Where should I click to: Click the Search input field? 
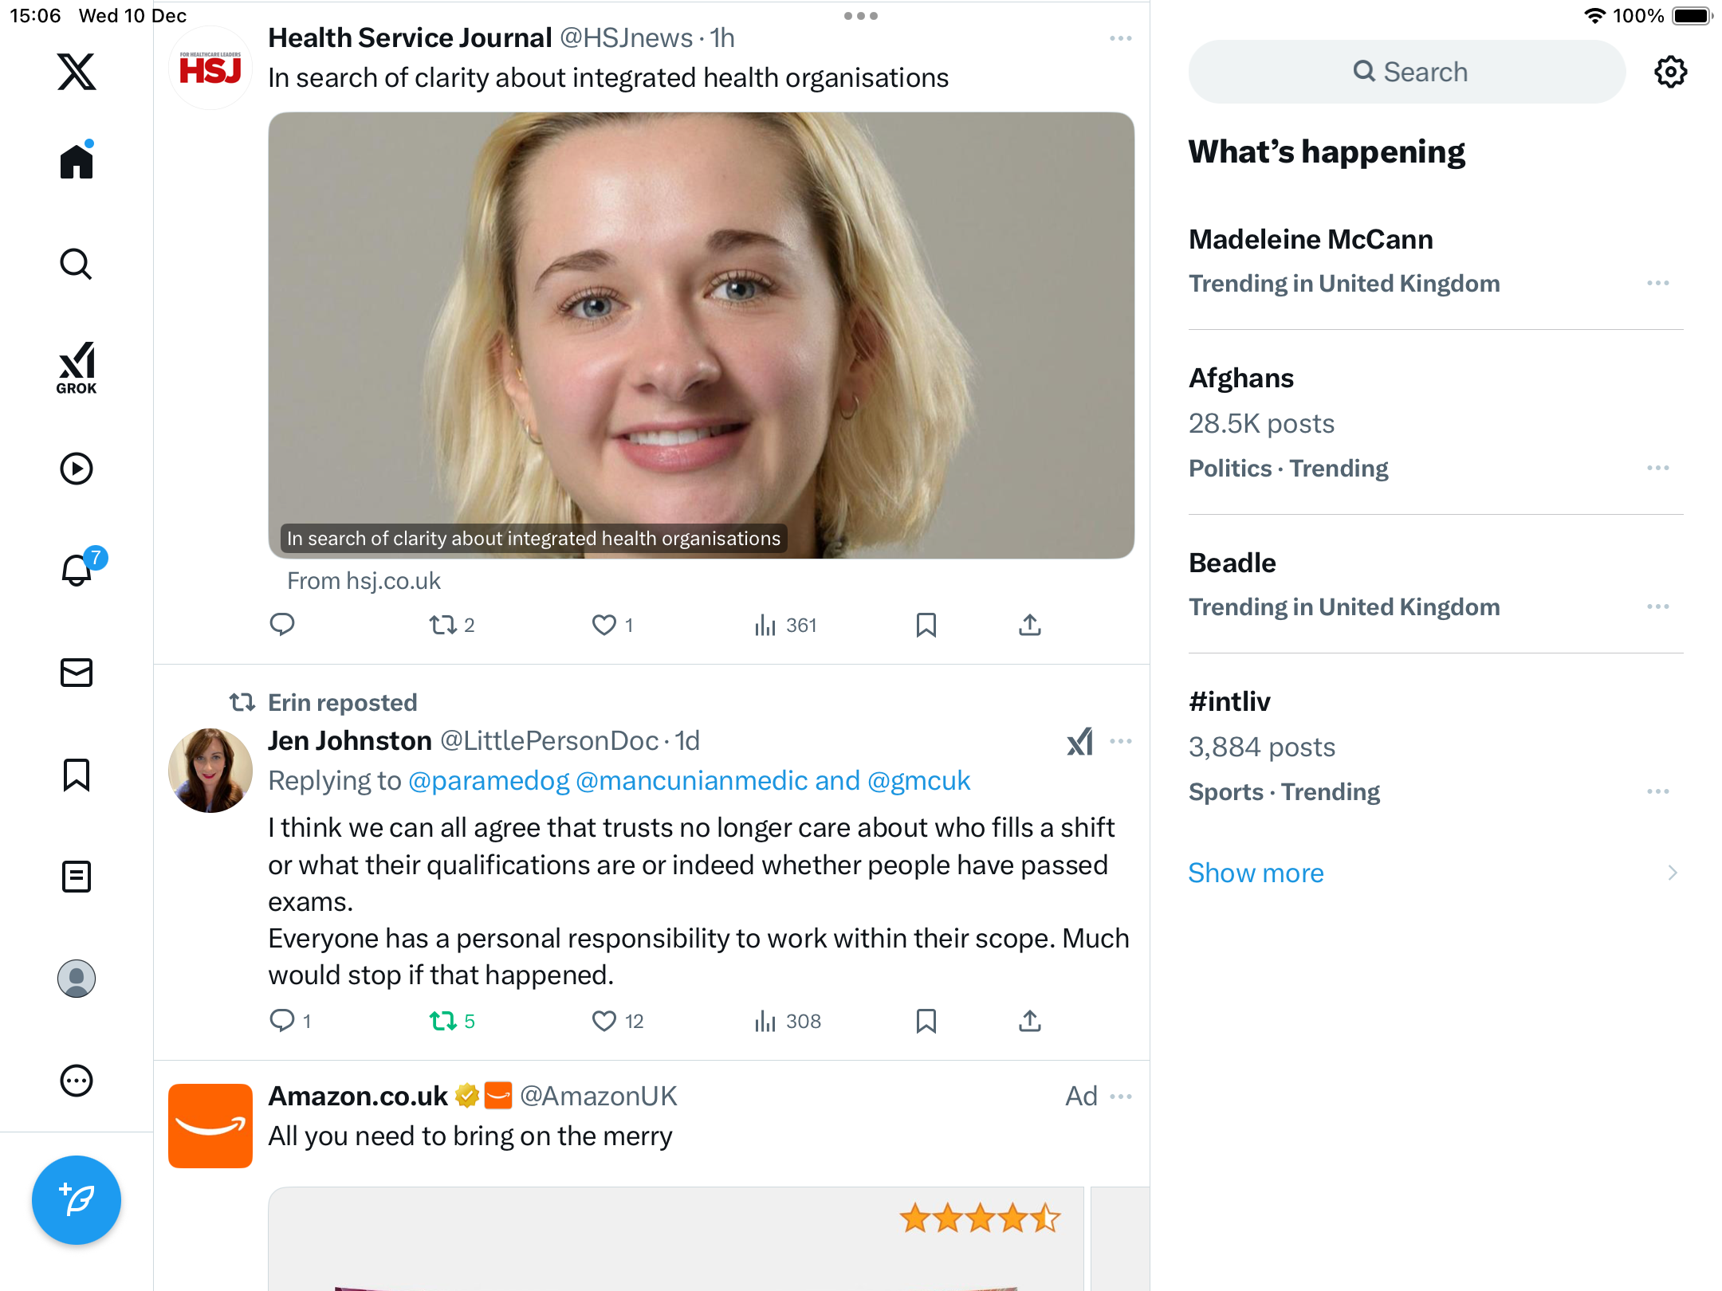tap(1407, 72)
